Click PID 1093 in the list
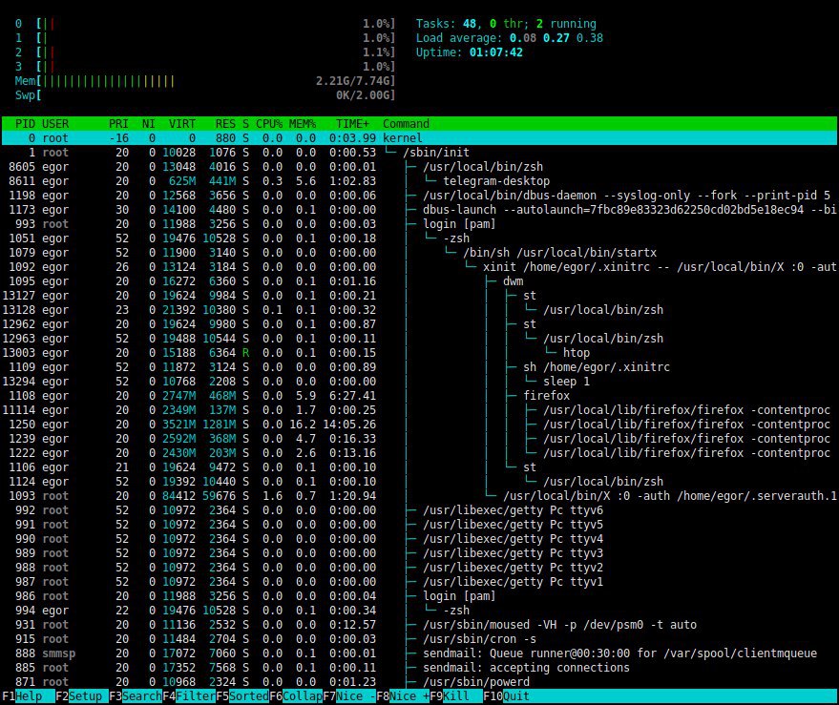This screenshot has width=839, height=705. [x=22, y=496]
